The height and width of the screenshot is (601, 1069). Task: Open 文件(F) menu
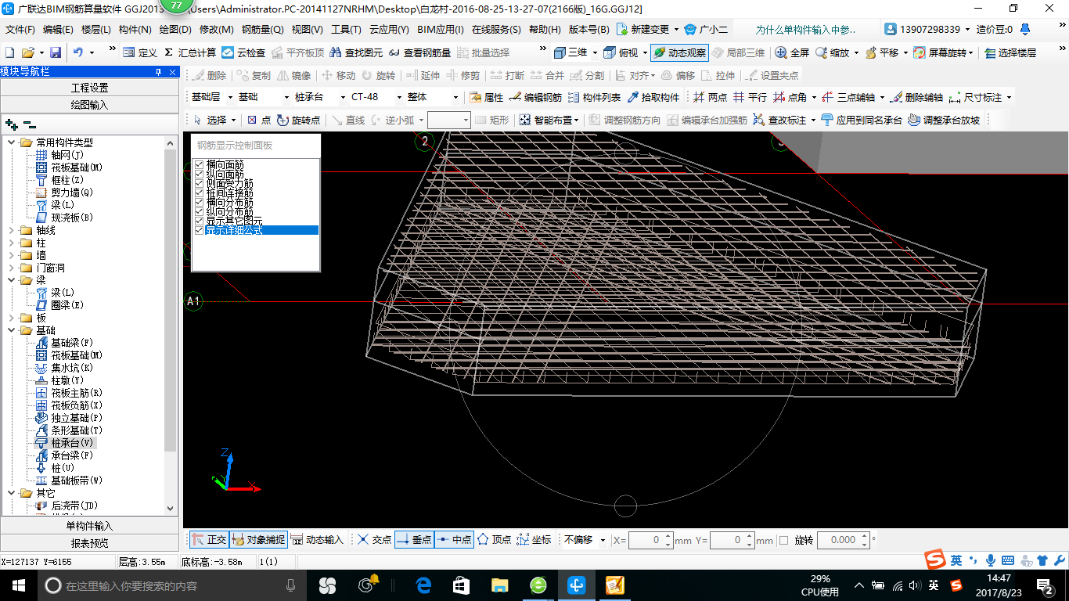[20, 30]
